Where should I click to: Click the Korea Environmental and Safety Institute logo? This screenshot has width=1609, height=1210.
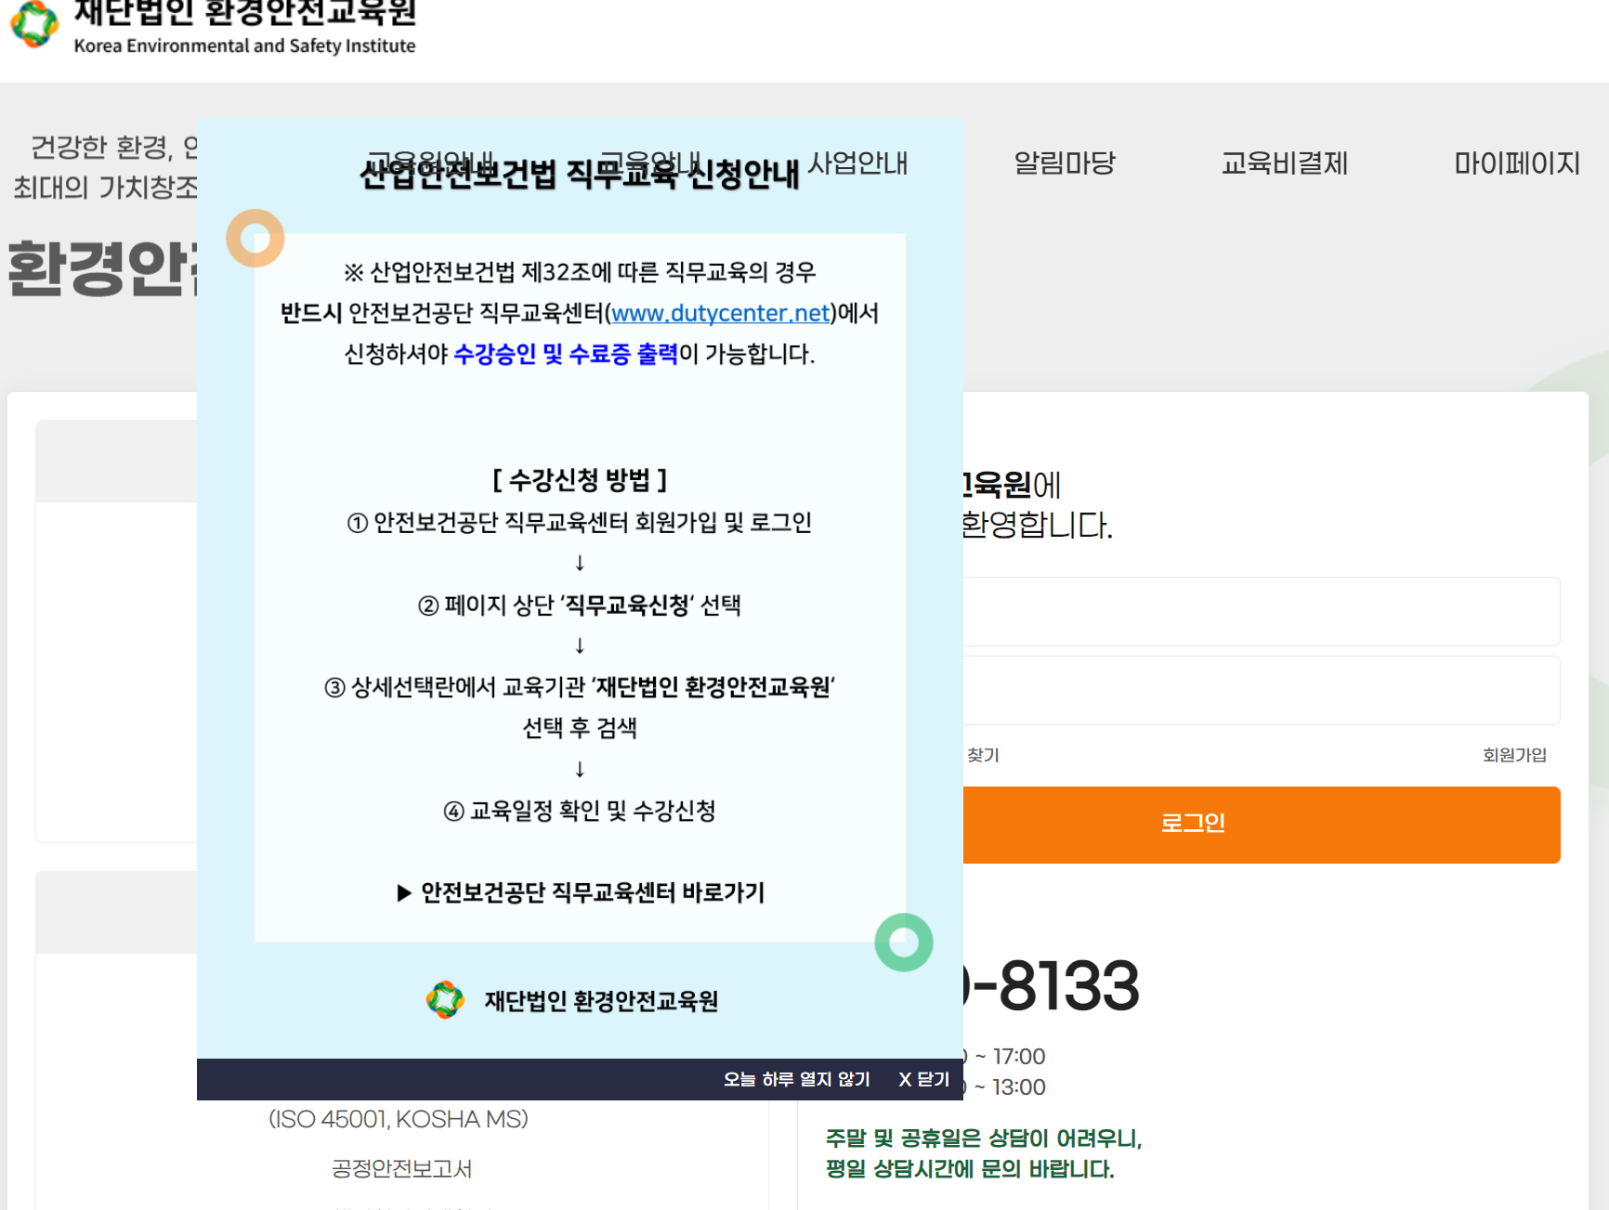[x=213, y=28]
